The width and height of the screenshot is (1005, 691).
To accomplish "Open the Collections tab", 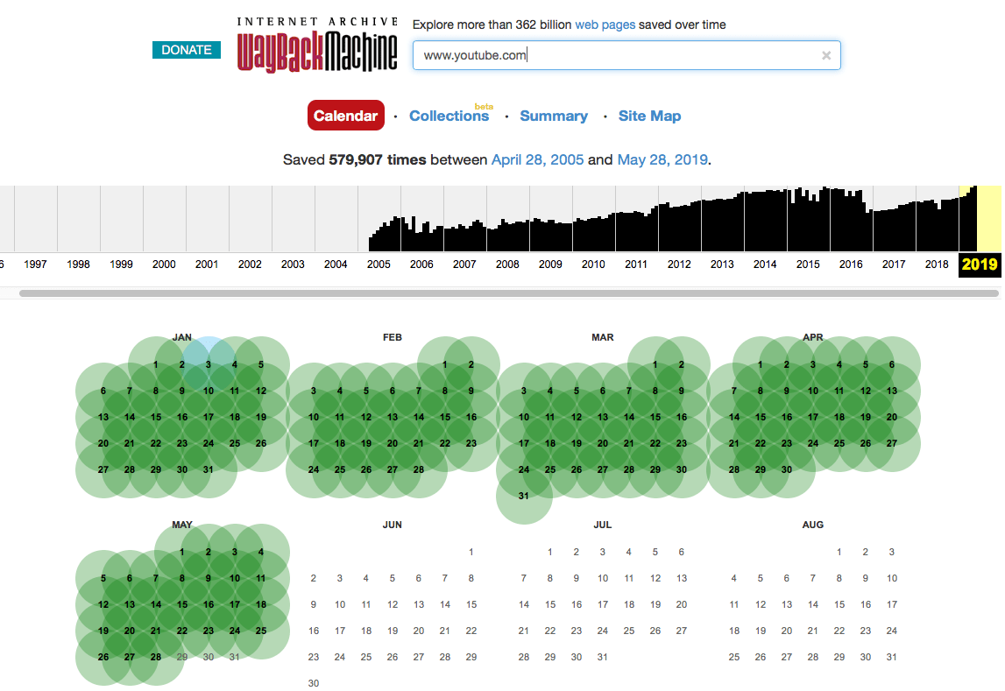I will 449,116.
